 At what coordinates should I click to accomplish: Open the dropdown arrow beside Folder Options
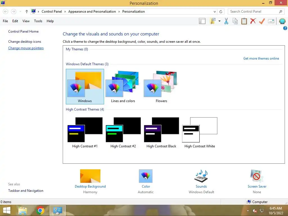219,21
